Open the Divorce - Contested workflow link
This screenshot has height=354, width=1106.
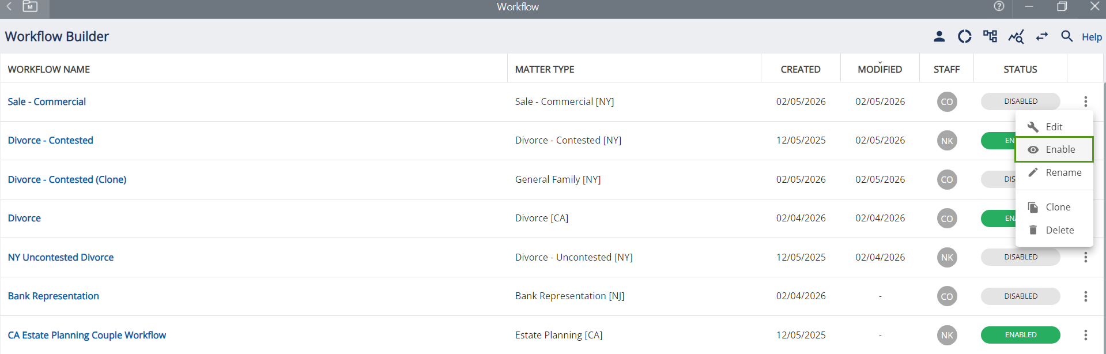50,141
